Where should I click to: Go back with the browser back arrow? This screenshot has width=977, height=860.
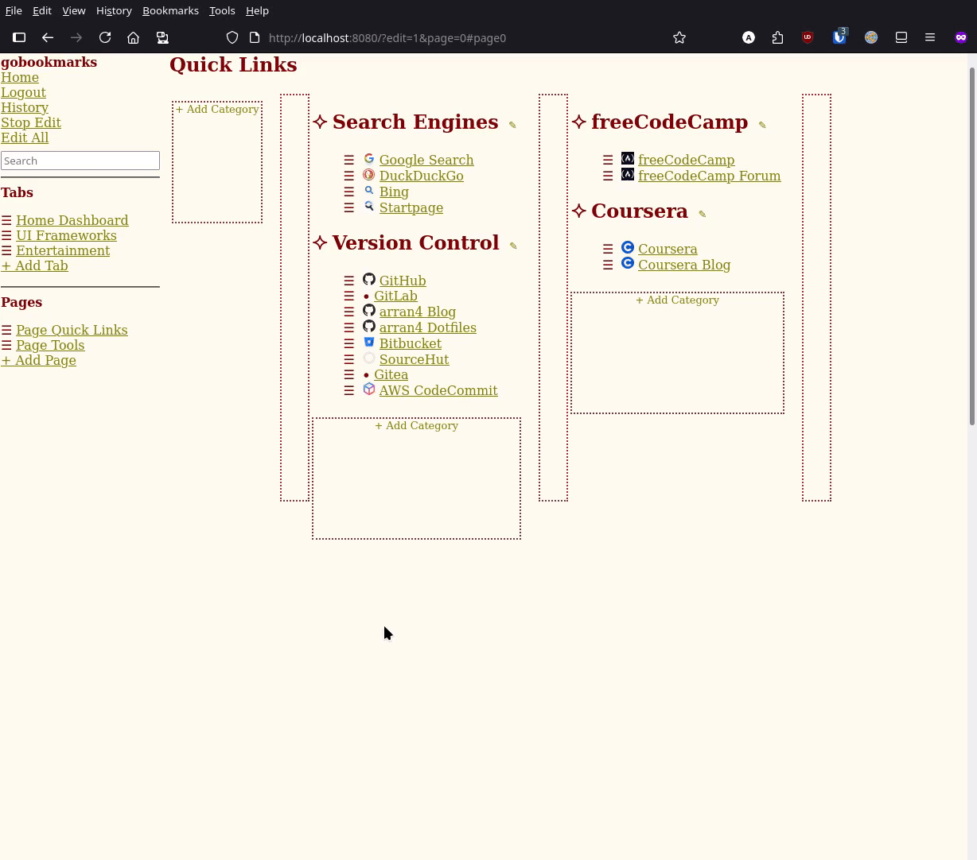[x=48, y=37]
